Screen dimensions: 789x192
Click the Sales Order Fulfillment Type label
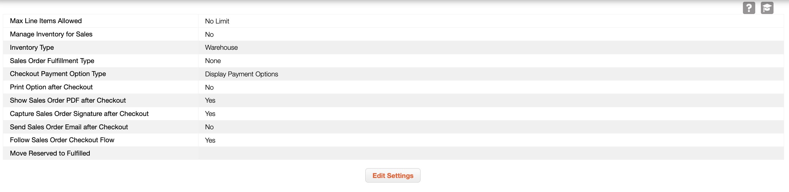pos(52,61)
